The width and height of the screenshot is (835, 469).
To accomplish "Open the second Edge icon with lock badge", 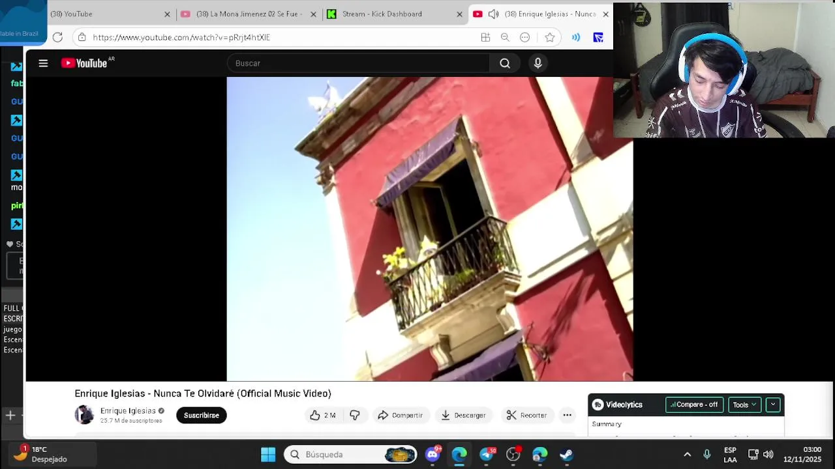I will tap(540, 455).
